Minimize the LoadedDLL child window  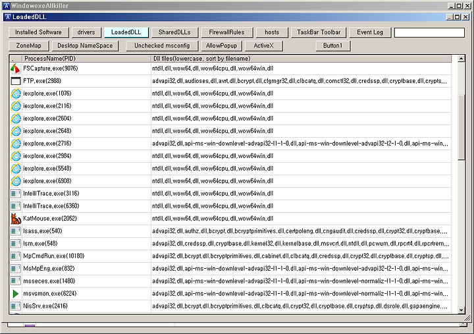tap(450, 17)
